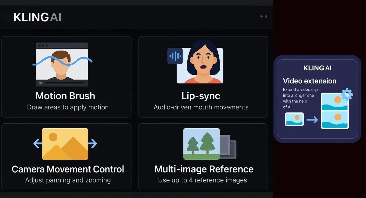This screenshot has width=366, height=198.
Task: Click the left arrow on Camera Movement image
Action: [x=37, y=143]
